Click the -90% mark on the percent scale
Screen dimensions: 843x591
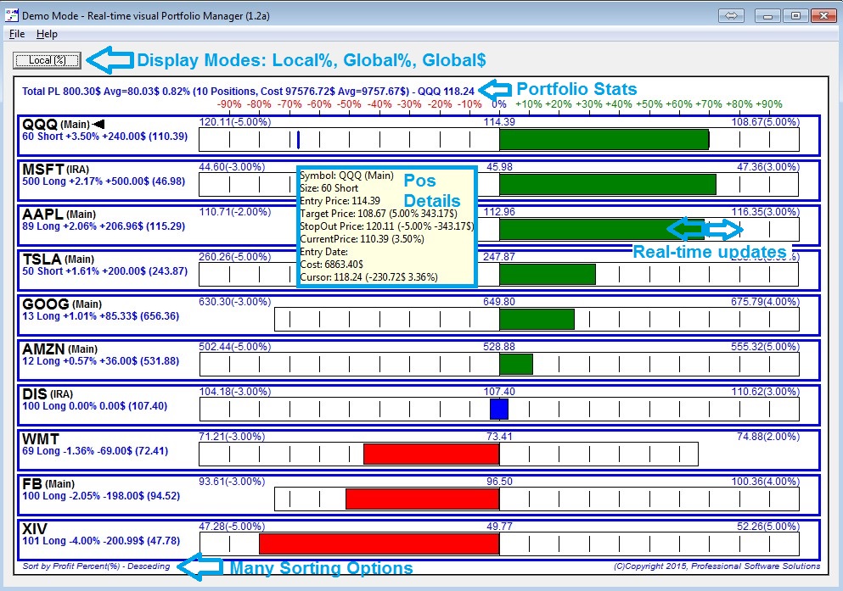(229, 104)
